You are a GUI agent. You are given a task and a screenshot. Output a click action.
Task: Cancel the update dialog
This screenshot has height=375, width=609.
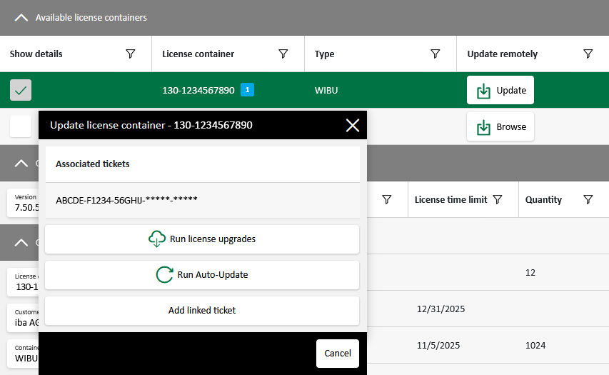coord(337,354)
